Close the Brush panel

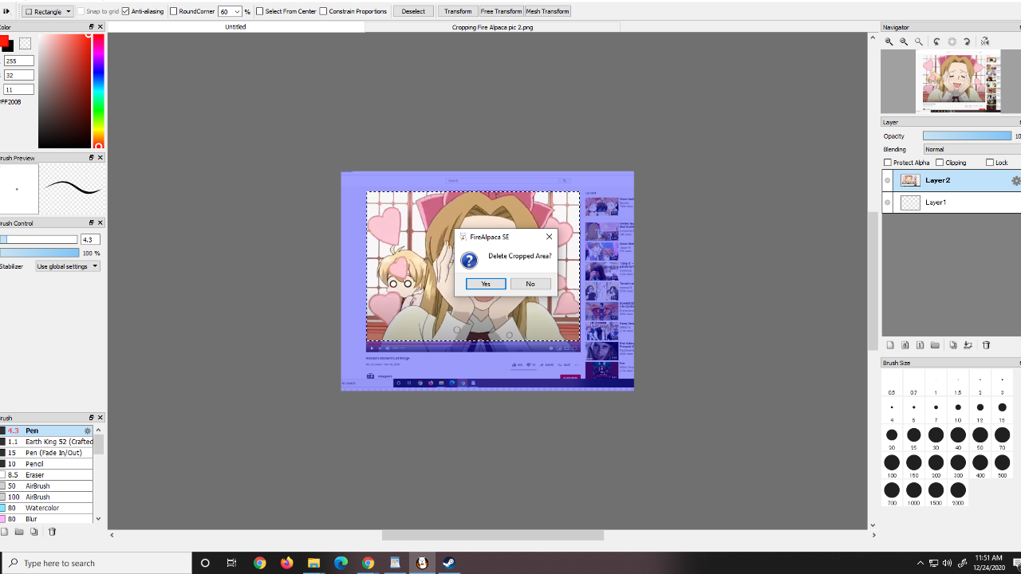coord(101,418)
